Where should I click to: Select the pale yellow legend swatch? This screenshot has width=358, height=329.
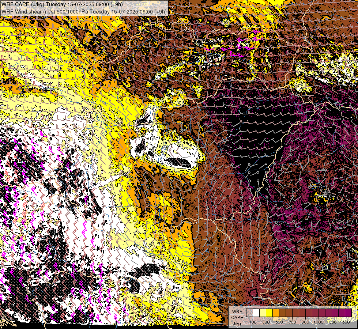[263, 313]
